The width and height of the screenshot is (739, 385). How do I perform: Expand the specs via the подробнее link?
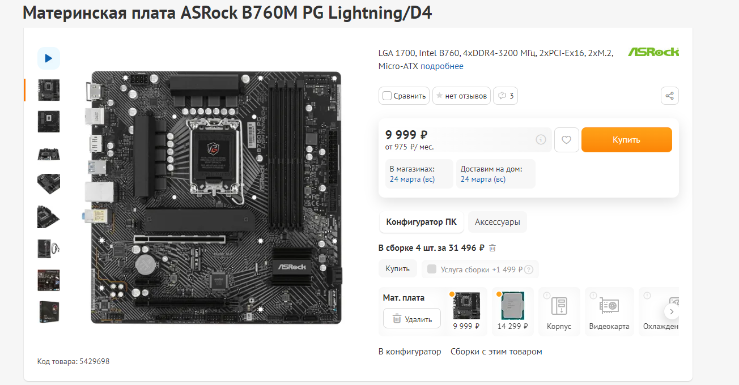click(442, 66)
